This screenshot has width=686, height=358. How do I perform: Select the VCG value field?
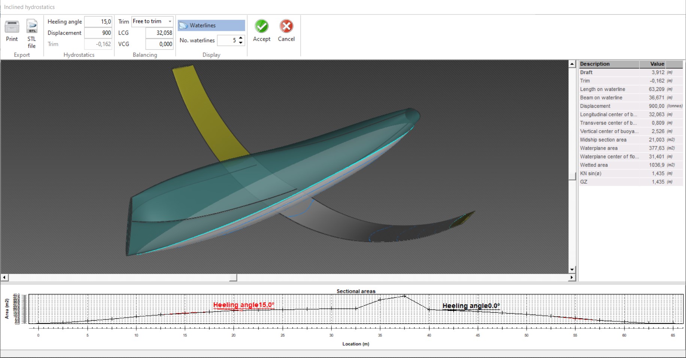[x=159, y=44]
